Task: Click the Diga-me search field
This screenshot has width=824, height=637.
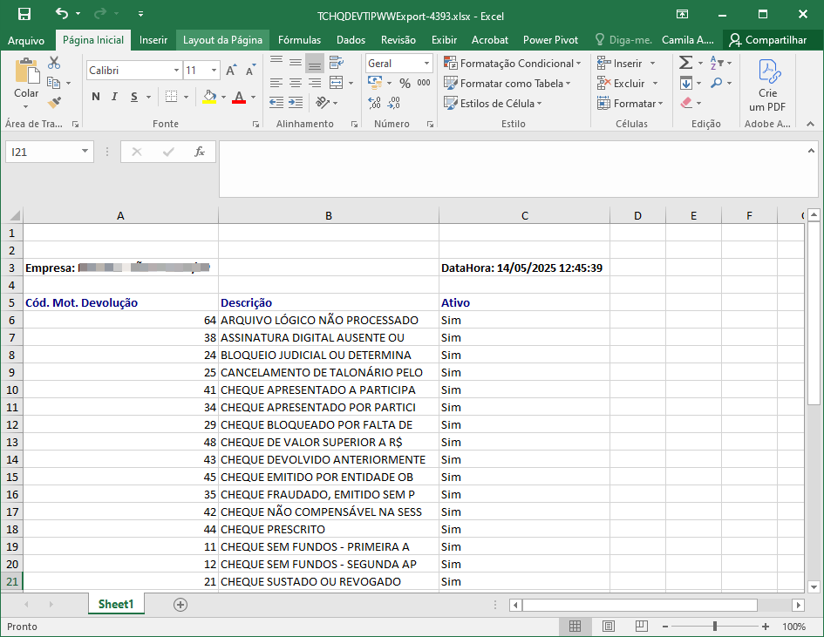Action: pos(623,40)
